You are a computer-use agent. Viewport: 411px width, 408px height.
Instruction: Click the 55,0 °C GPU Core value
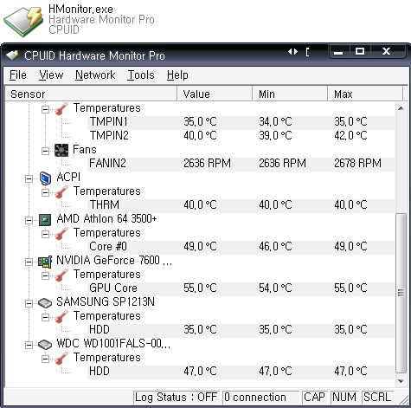pos(200,288)
